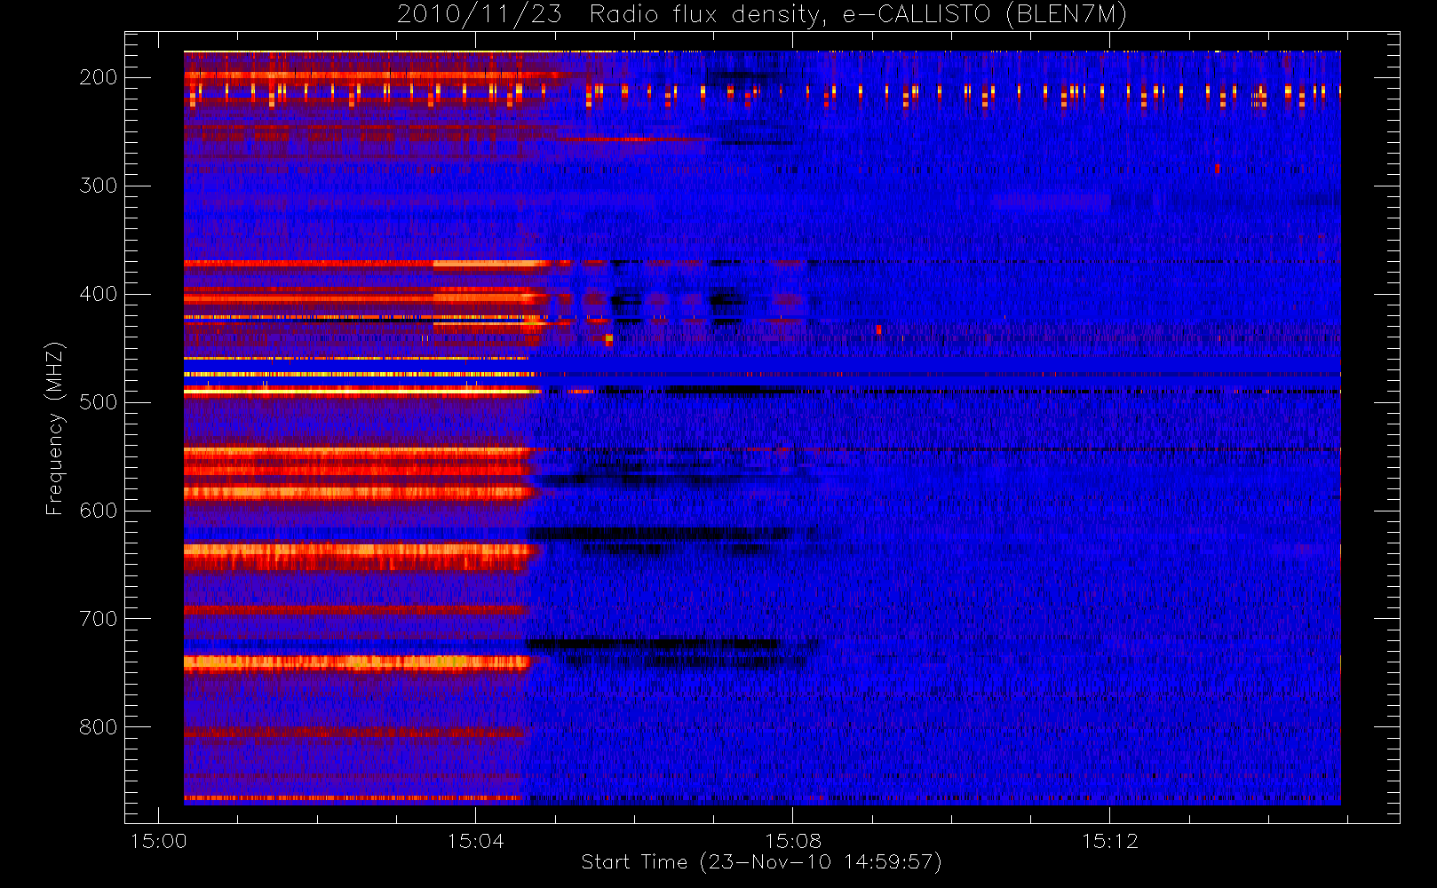
Task: Click the 15:08 time tick label
Action: click(x=793, y=841)
